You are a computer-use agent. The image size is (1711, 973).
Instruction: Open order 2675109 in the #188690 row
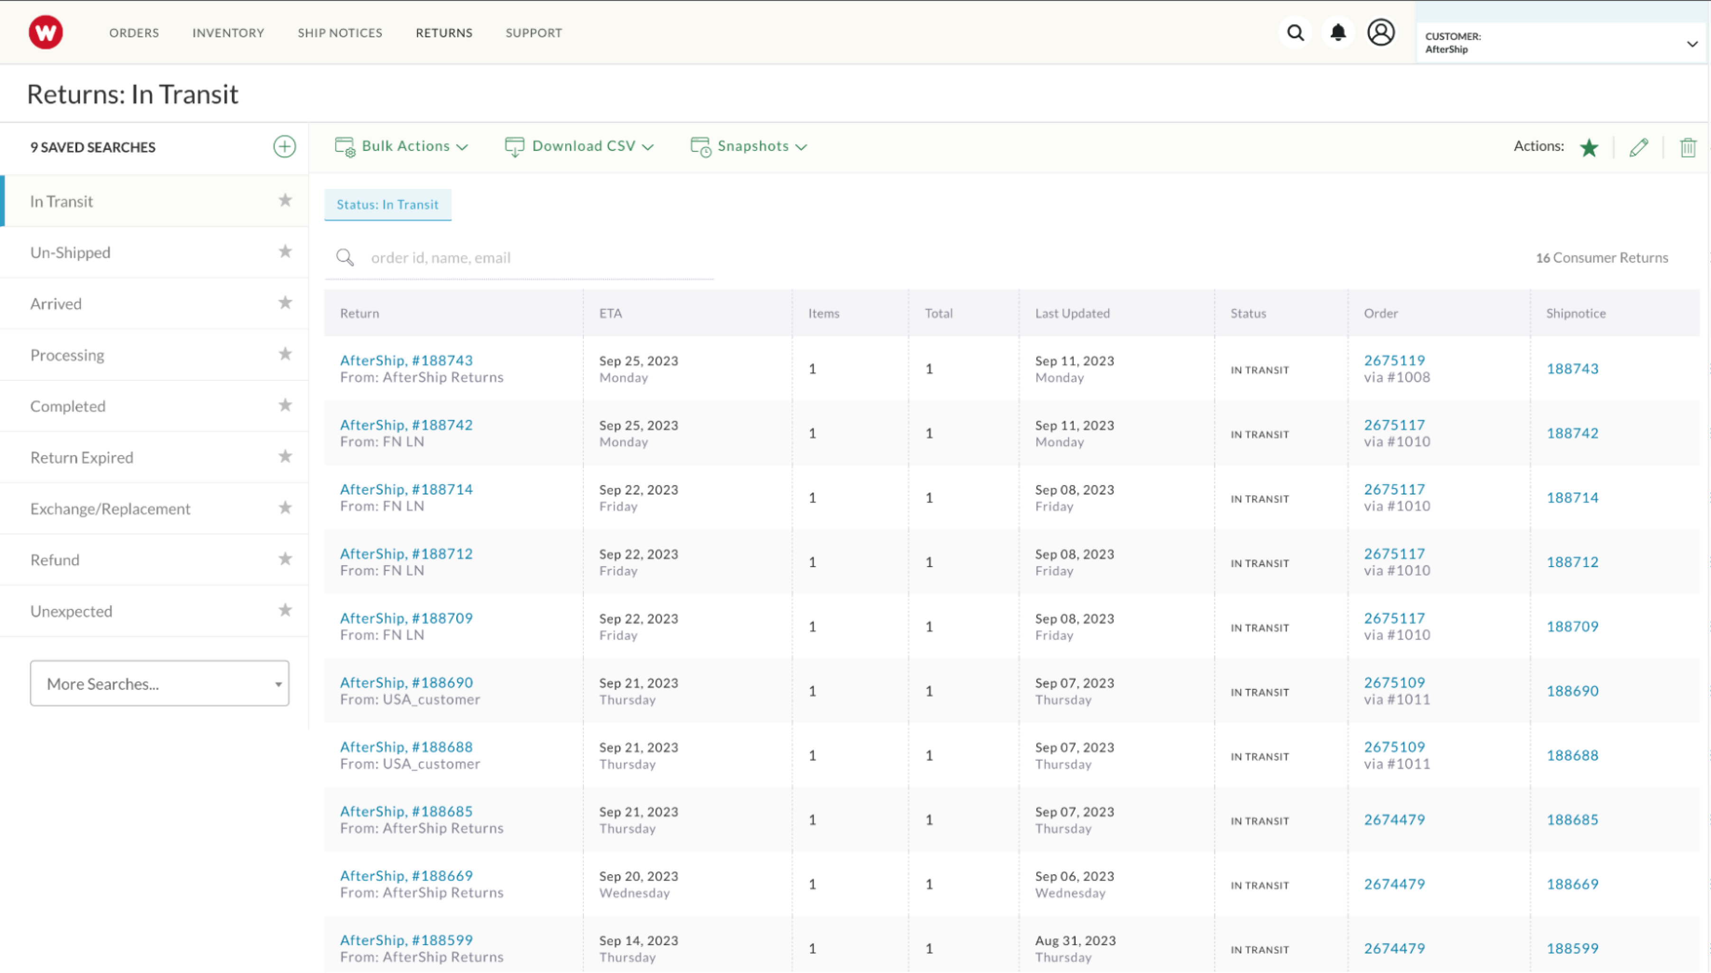tap(1394, 682)
